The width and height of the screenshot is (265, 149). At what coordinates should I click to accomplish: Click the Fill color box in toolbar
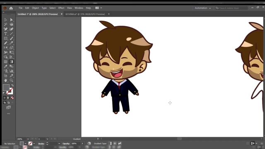(6, 87)
